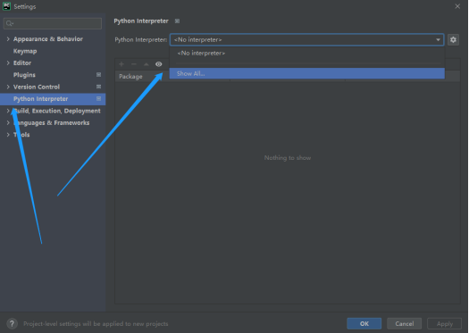Click the Project-level settings notice text

(x=96, y=324)
